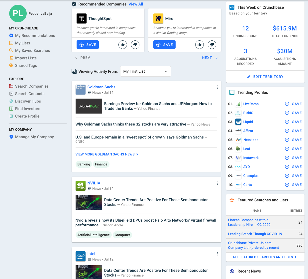Click the Artificial Intelligence tag
308x279 pixels.
pos(94,235)
